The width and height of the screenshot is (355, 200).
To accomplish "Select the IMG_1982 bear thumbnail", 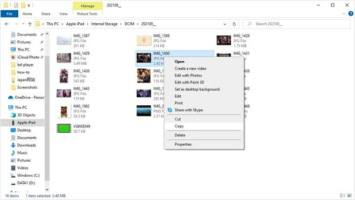I will 64,111.
